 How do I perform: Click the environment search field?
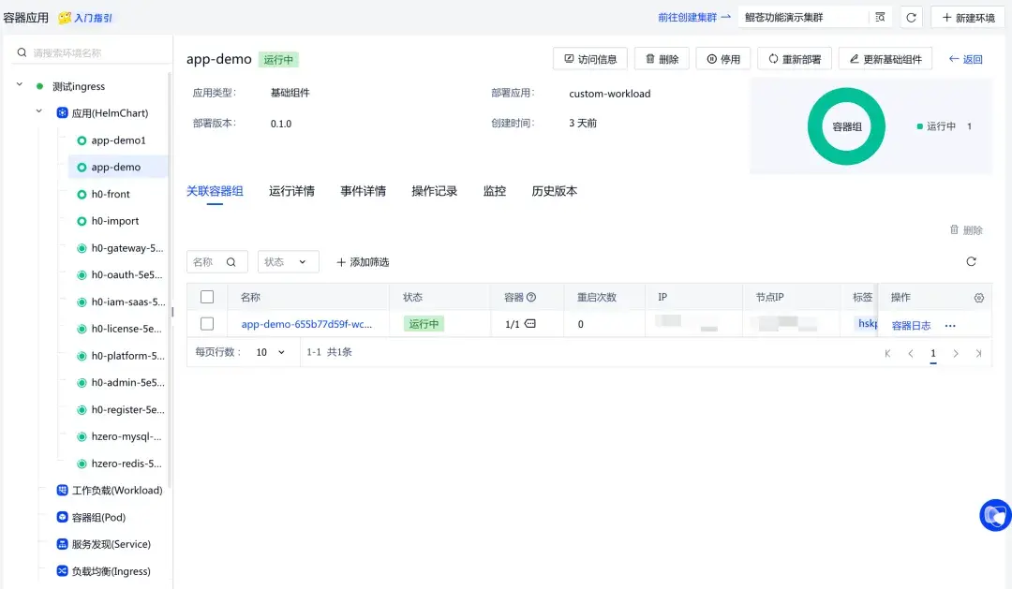(x=91, y=52)
